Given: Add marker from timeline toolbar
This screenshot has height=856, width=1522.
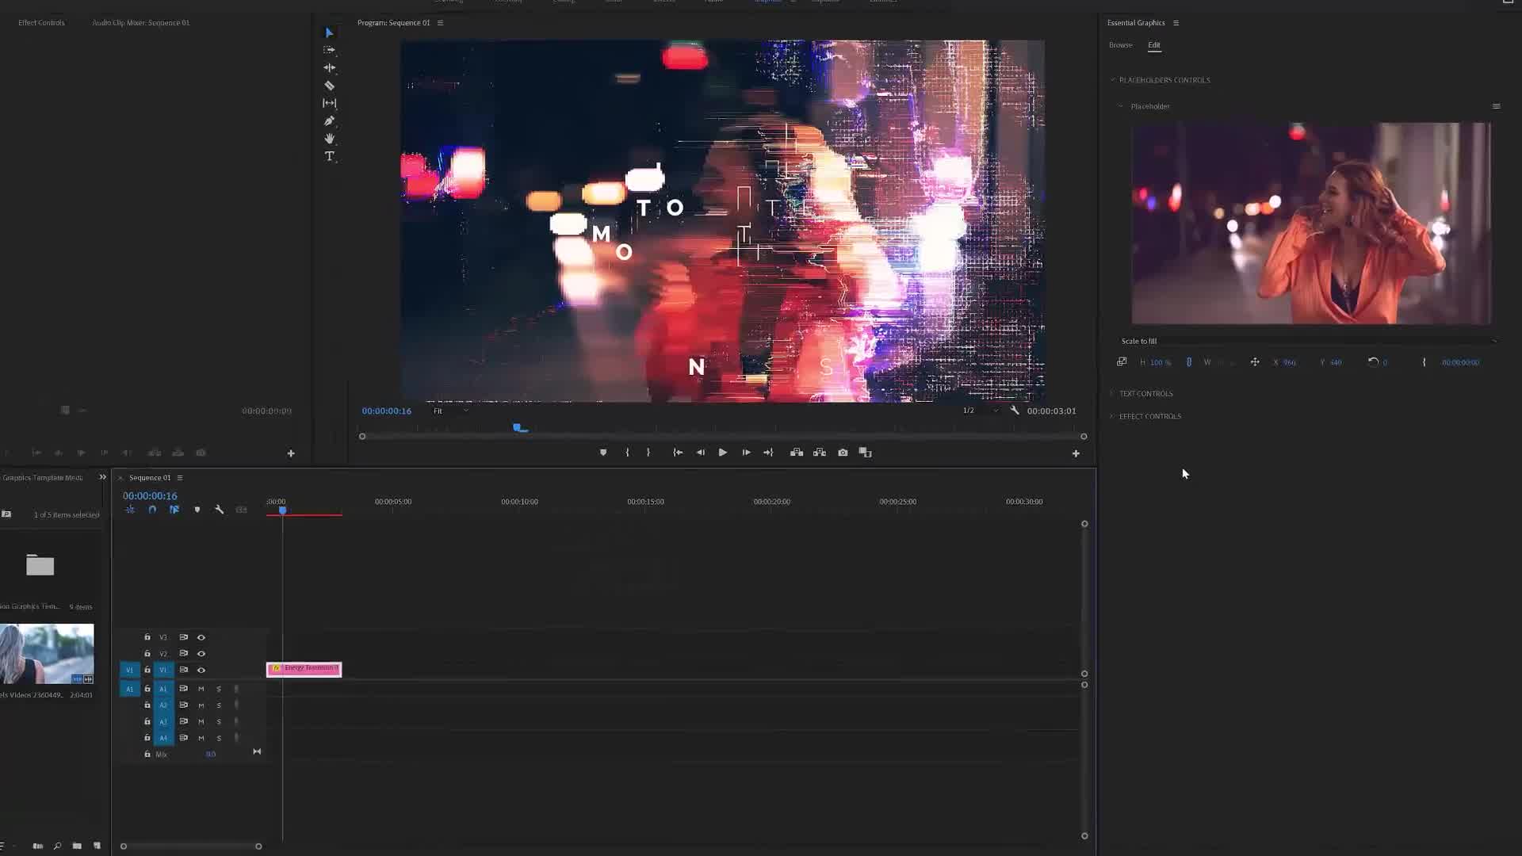Looking at the screenshot, I should [x=197, y=510].
